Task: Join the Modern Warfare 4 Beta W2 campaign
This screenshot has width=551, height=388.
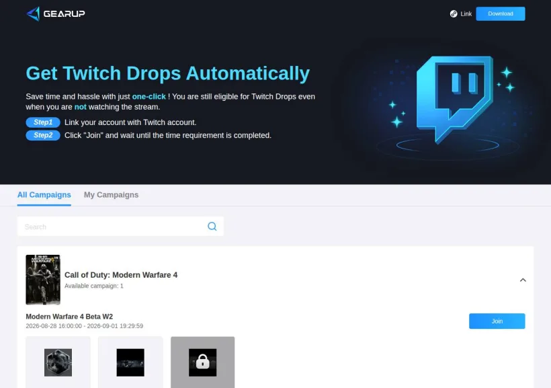Action: coord(497,321)
